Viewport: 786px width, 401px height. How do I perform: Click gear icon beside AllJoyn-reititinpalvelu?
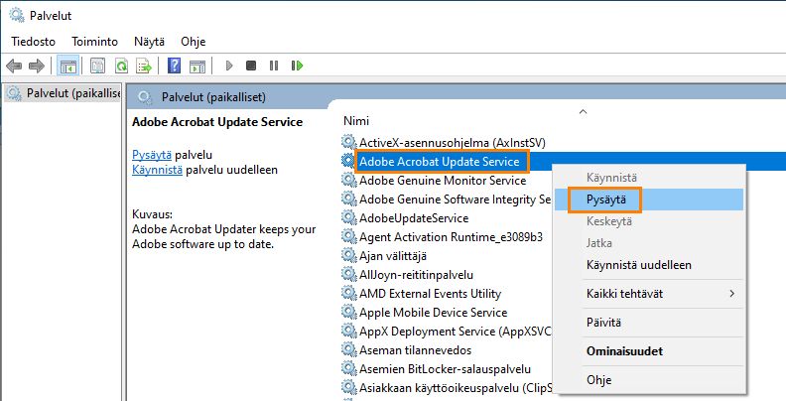pos(349,275)
